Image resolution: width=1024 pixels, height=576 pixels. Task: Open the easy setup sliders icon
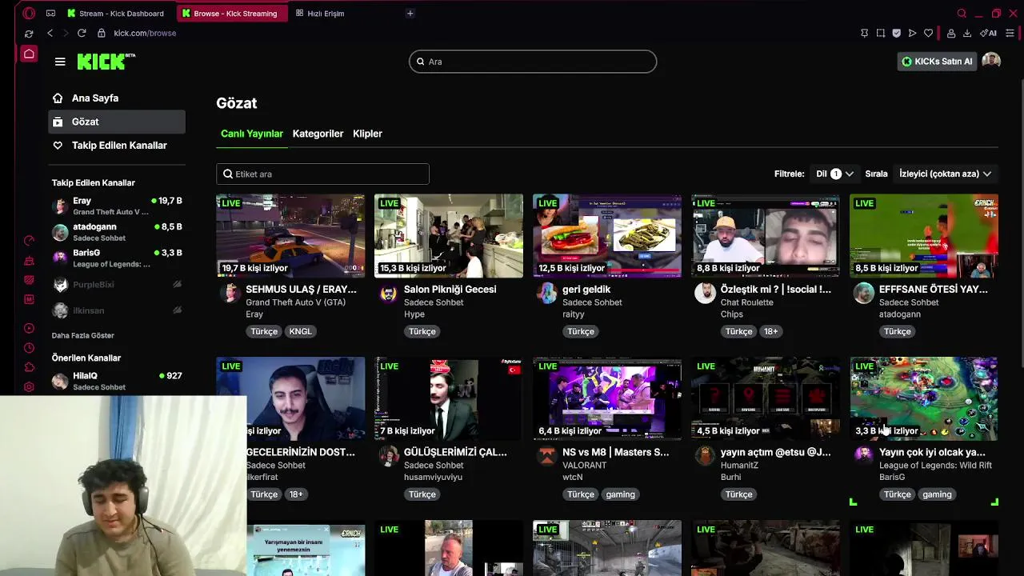point(1010,33)
